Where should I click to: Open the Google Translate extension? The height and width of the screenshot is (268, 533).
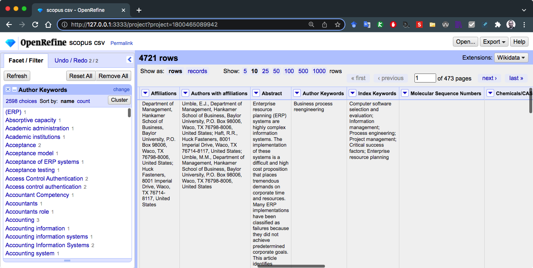367,25
